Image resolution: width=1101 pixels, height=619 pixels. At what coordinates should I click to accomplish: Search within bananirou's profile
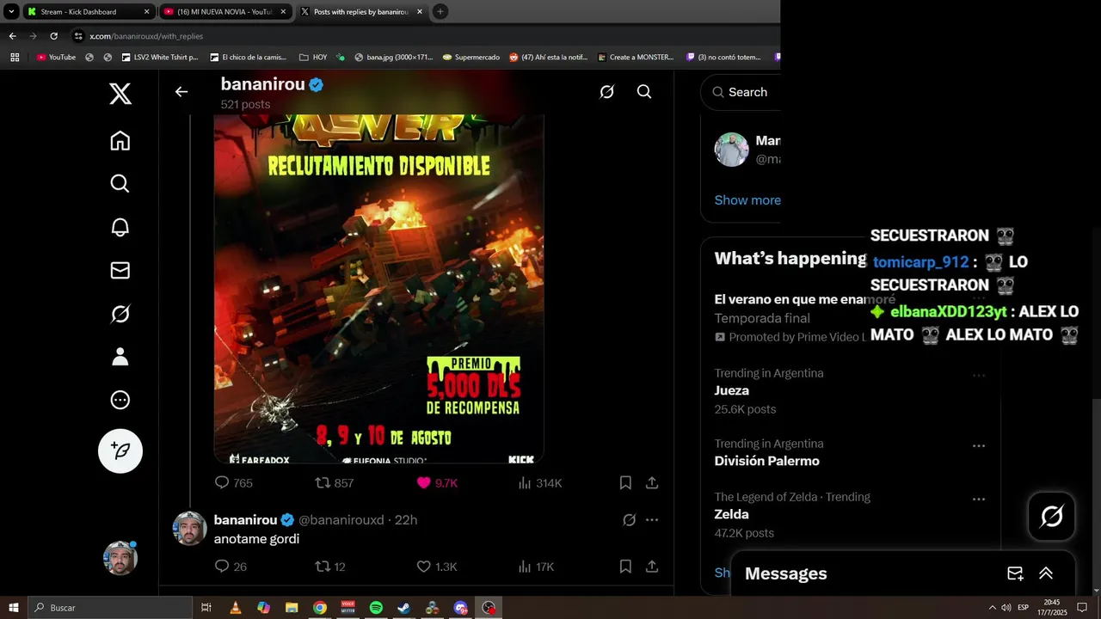point(644,92)
